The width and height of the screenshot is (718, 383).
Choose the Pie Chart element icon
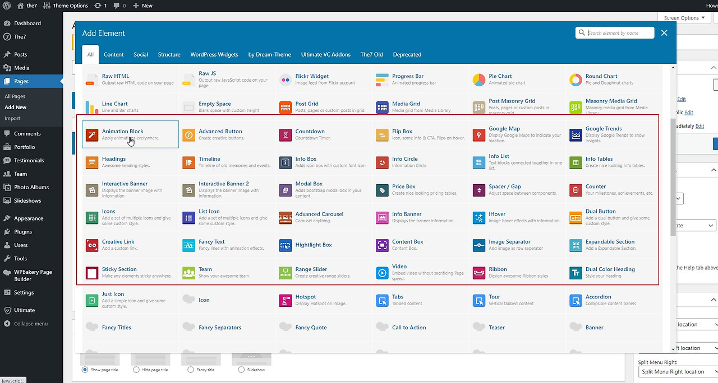click(x=479, y=80)
